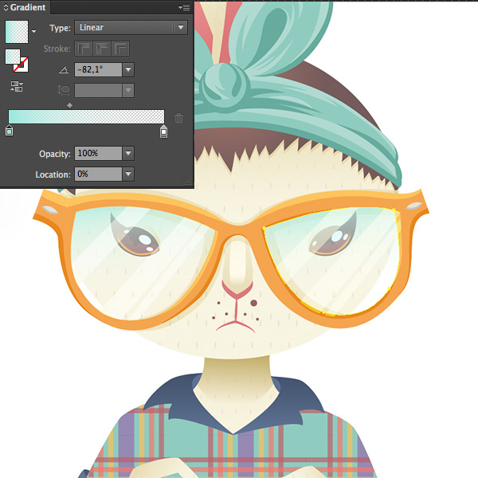478x478 pixels.
Task: Open the Location dropdown arrow
Action: click(x=128, y=174)
